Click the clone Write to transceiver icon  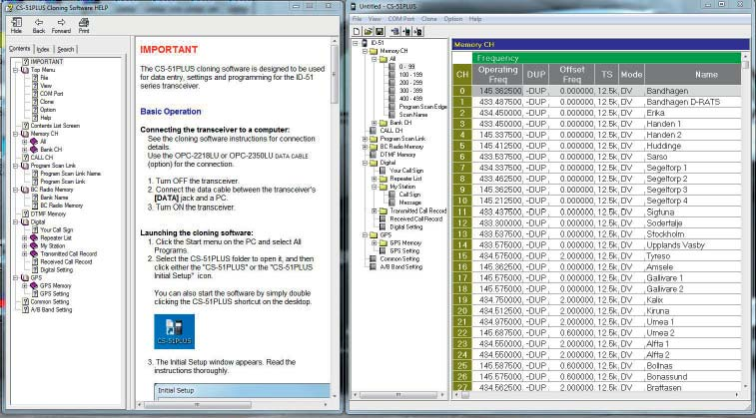point(406,32)
